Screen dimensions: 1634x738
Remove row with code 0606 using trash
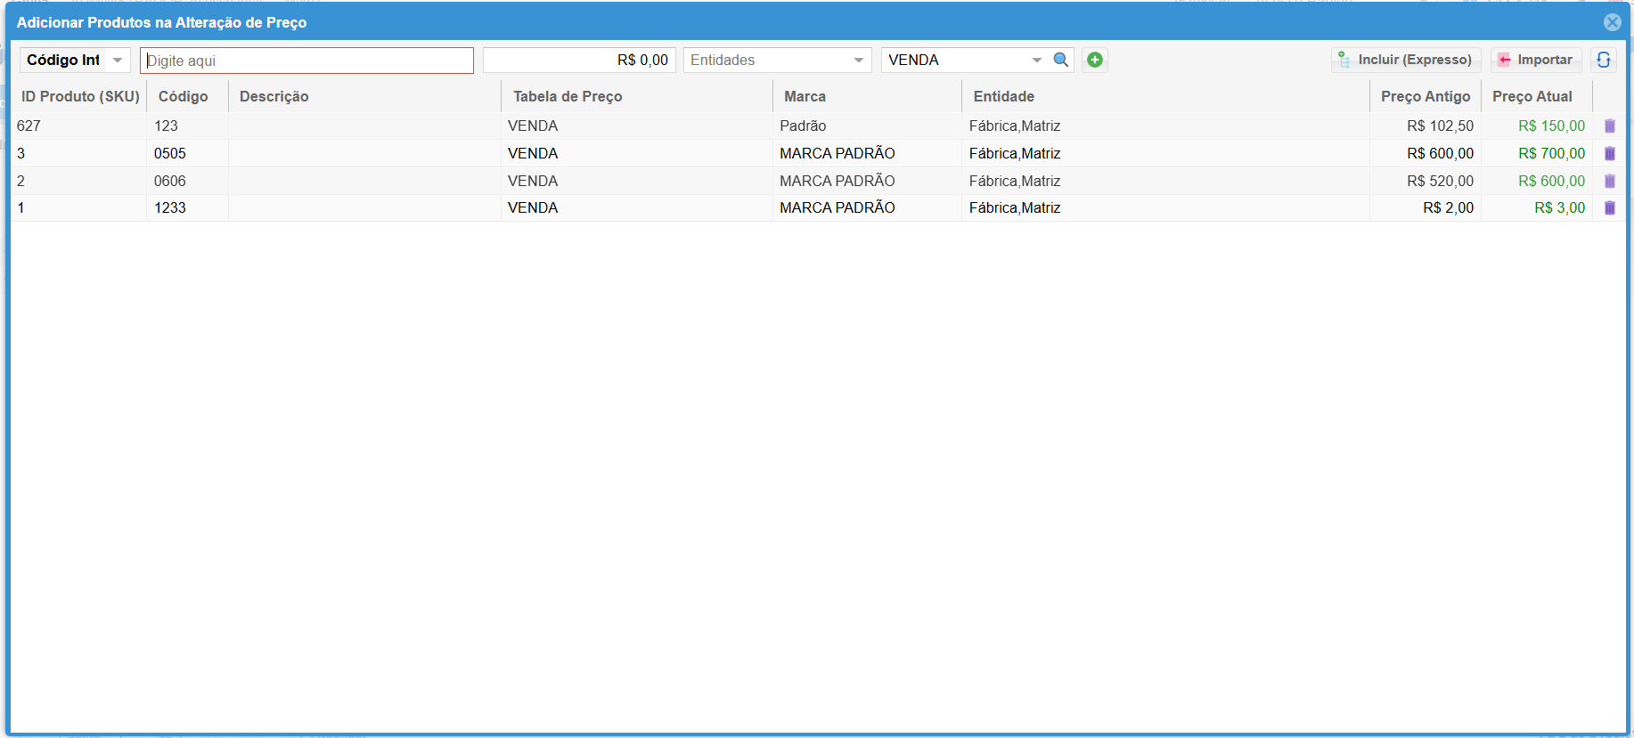pos(1609,182)
